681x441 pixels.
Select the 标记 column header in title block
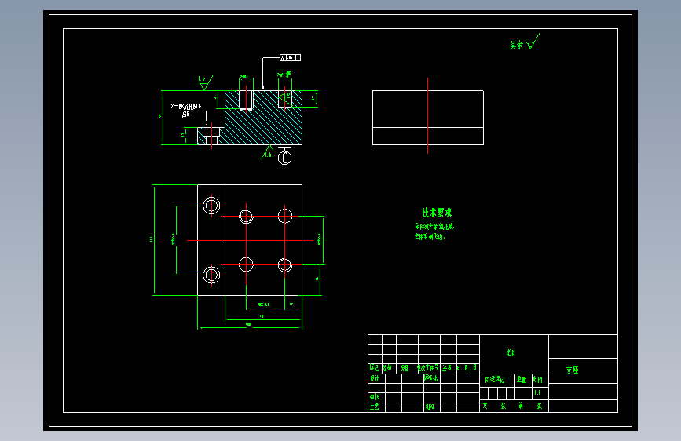pyautogui.click(x=374, y=368)
